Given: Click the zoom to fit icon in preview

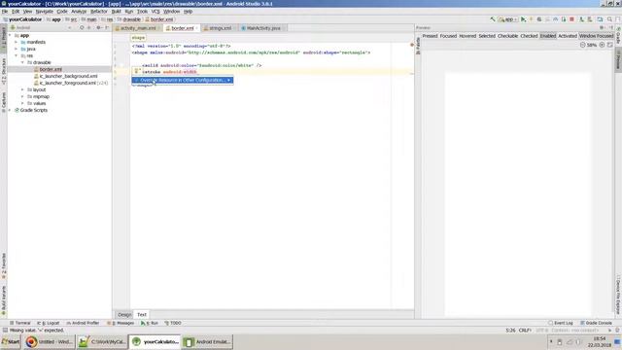Looking at the screenshot, I should click(x=609, y=45).
